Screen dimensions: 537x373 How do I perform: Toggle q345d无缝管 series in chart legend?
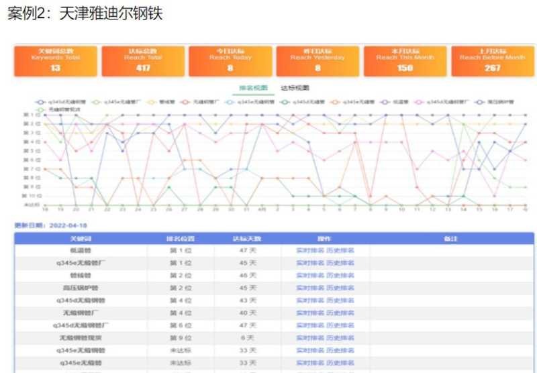tap(301, 102)
